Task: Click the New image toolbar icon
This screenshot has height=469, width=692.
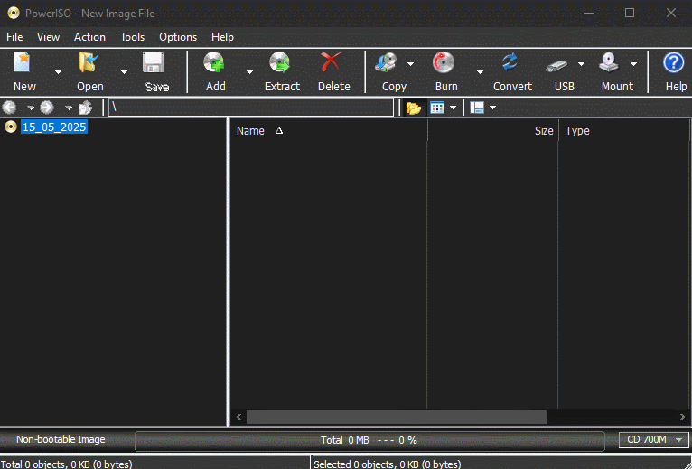Action: point(22,62)
